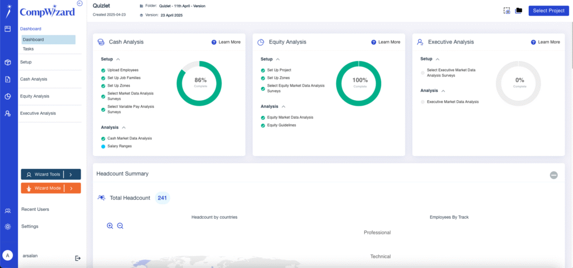Click the Select Project button
Image resolution: width=573 pixels, height=268 pixels.
pos(548,11)
